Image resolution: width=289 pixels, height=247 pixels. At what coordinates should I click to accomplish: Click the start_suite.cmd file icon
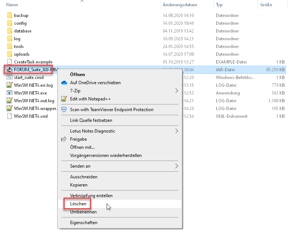point(10,78)
